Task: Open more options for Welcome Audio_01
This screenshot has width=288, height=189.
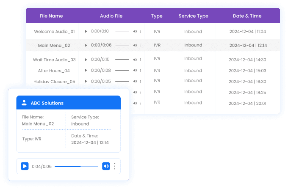Action: pyautogui.click(x=141, y=31)
